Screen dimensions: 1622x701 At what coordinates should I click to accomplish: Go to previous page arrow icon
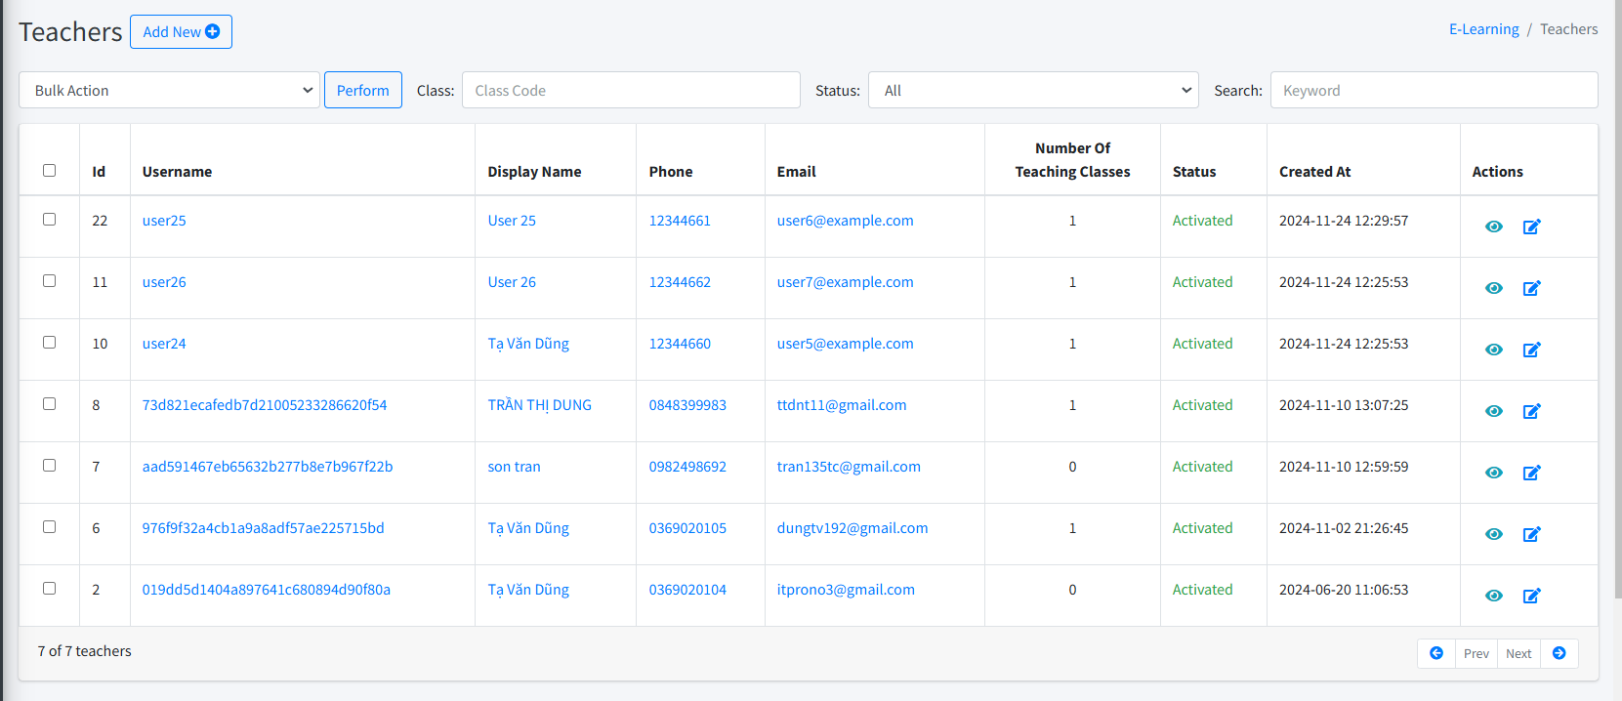coord(1436,653)
